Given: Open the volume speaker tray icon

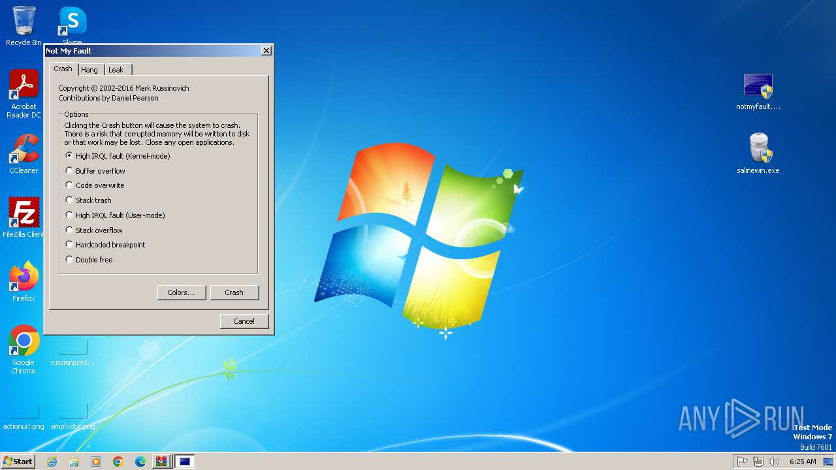Looking at the screenshot, I should (x=774, y=462).
